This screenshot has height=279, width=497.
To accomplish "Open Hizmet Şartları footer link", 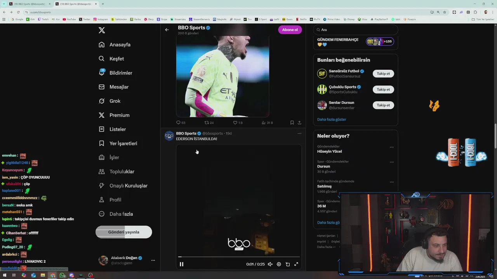I will tap(326, 236).
